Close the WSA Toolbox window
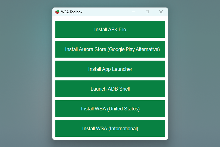Viewport: 220px width, 147px height. coord(161,12)
